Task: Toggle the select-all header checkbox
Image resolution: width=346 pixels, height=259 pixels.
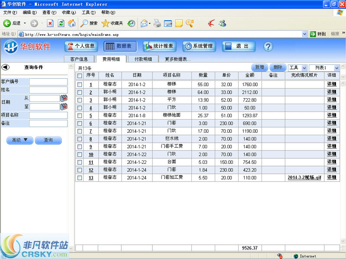Action: (x=80, y=76)
